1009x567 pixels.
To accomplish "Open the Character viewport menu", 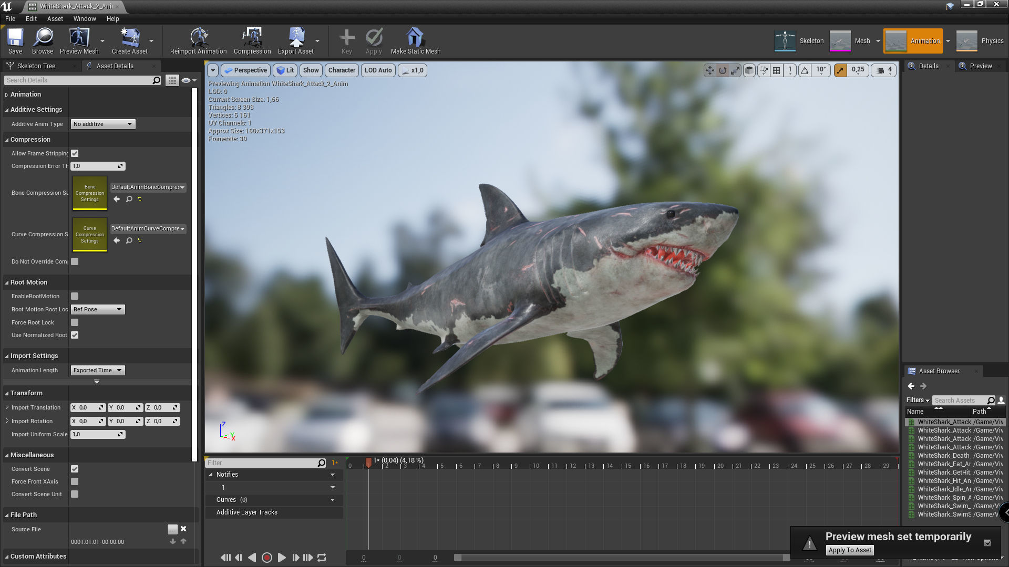I will (342, 70).
